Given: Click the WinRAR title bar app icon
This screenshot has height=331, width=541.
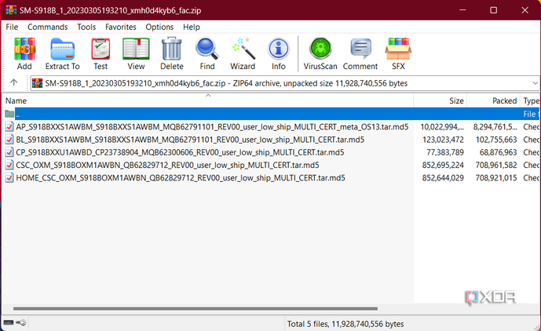Looking at the screenshot, I should (x=11, y=10).
